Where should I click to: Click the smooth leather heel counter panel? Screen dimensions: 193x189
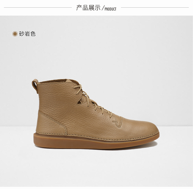pos(50,123)
